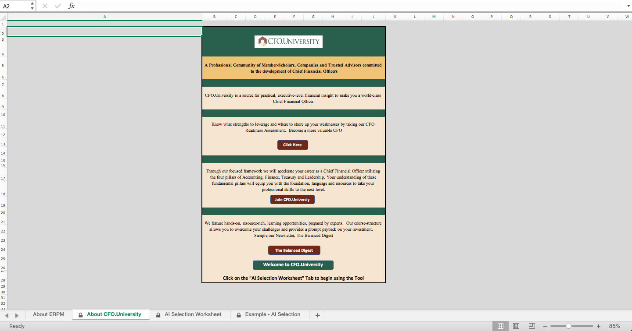This screenshot has width=632, height=331.
Task: Switch to Normal view icon
Action: [x=500, y=326]
